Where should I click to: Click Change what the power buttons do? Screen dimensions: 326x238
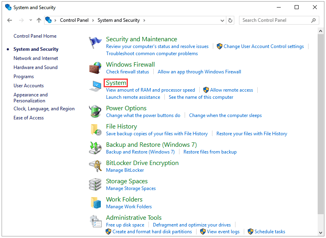click(x=143, y=115)
